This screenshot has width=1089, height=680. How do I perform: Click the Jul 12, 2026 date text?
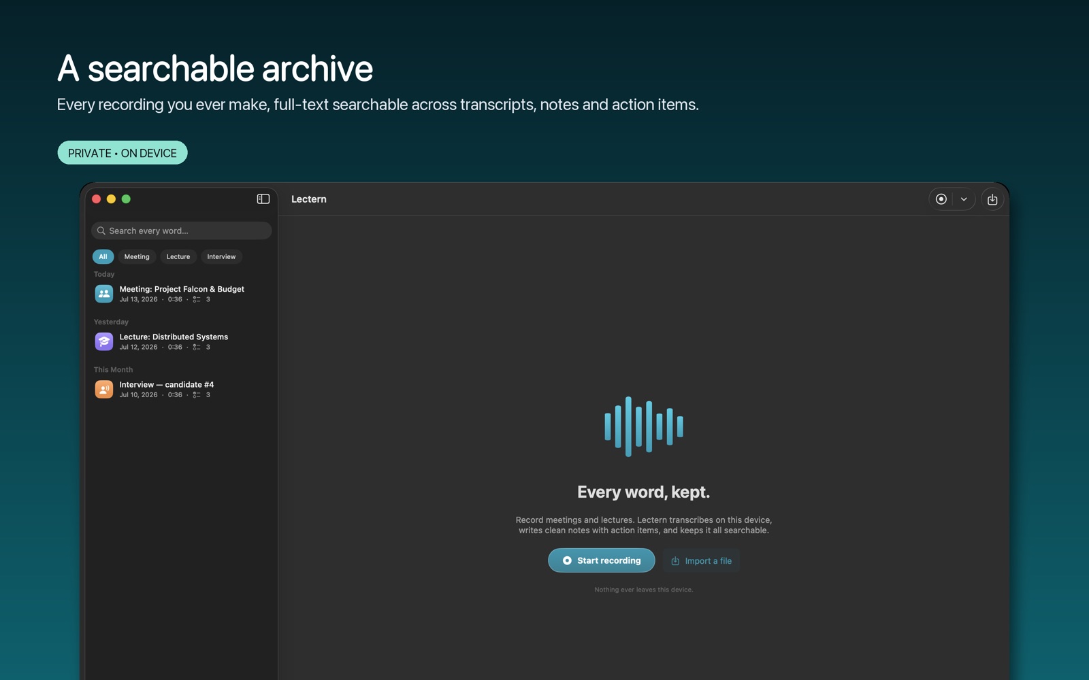click(x=138, y=347)
